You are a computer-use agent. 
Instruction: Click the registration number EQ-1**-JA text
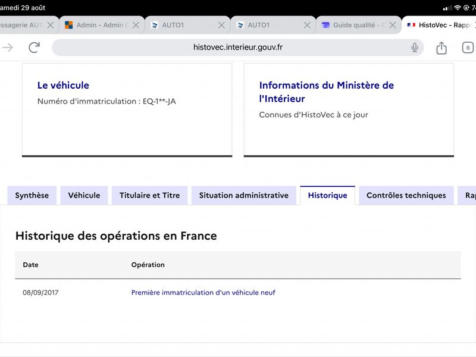159,101
